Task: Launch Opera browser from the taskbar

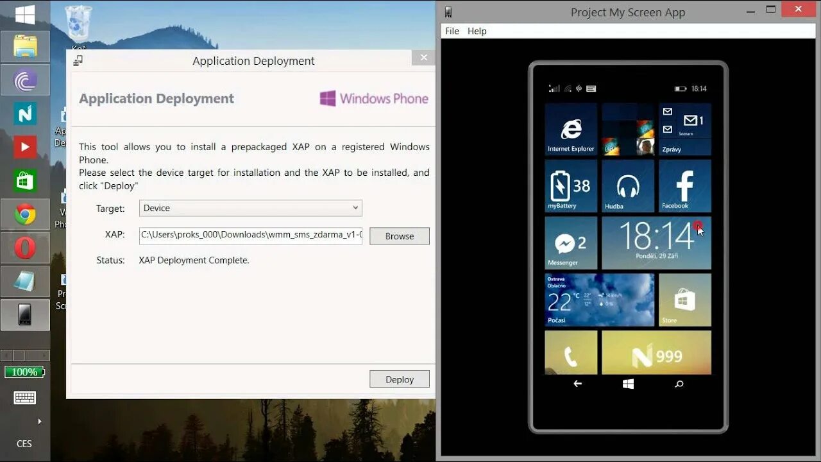Action: click(x=25, y=248)
